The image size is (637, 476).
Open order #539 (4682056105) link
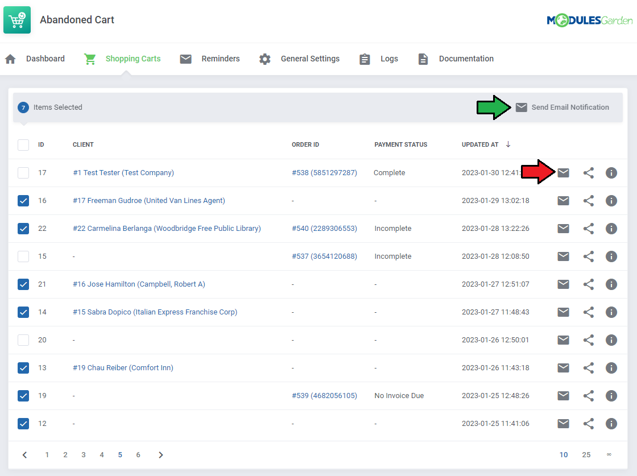click(x=324, y=396)
